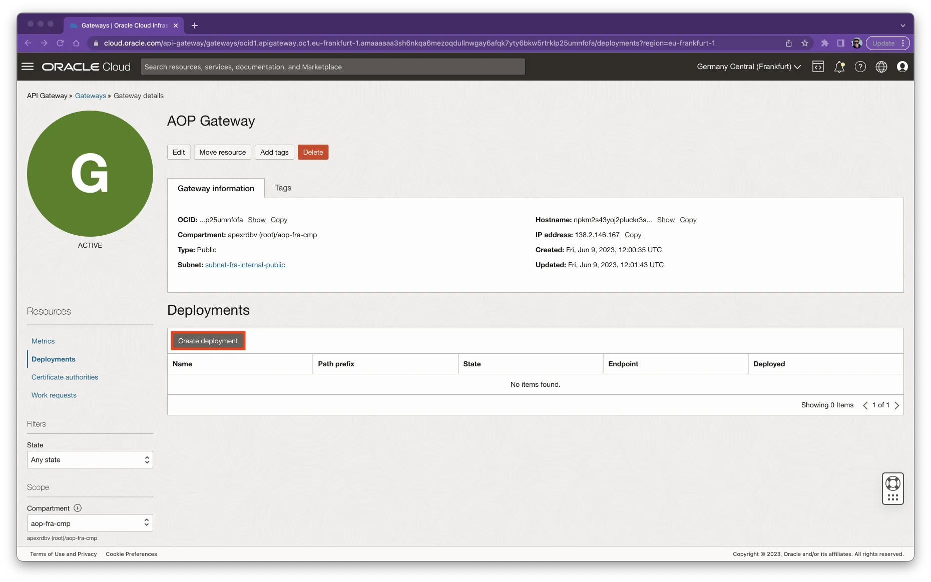Close the Gateways Oracle Cloud tab

pos(176,26)
